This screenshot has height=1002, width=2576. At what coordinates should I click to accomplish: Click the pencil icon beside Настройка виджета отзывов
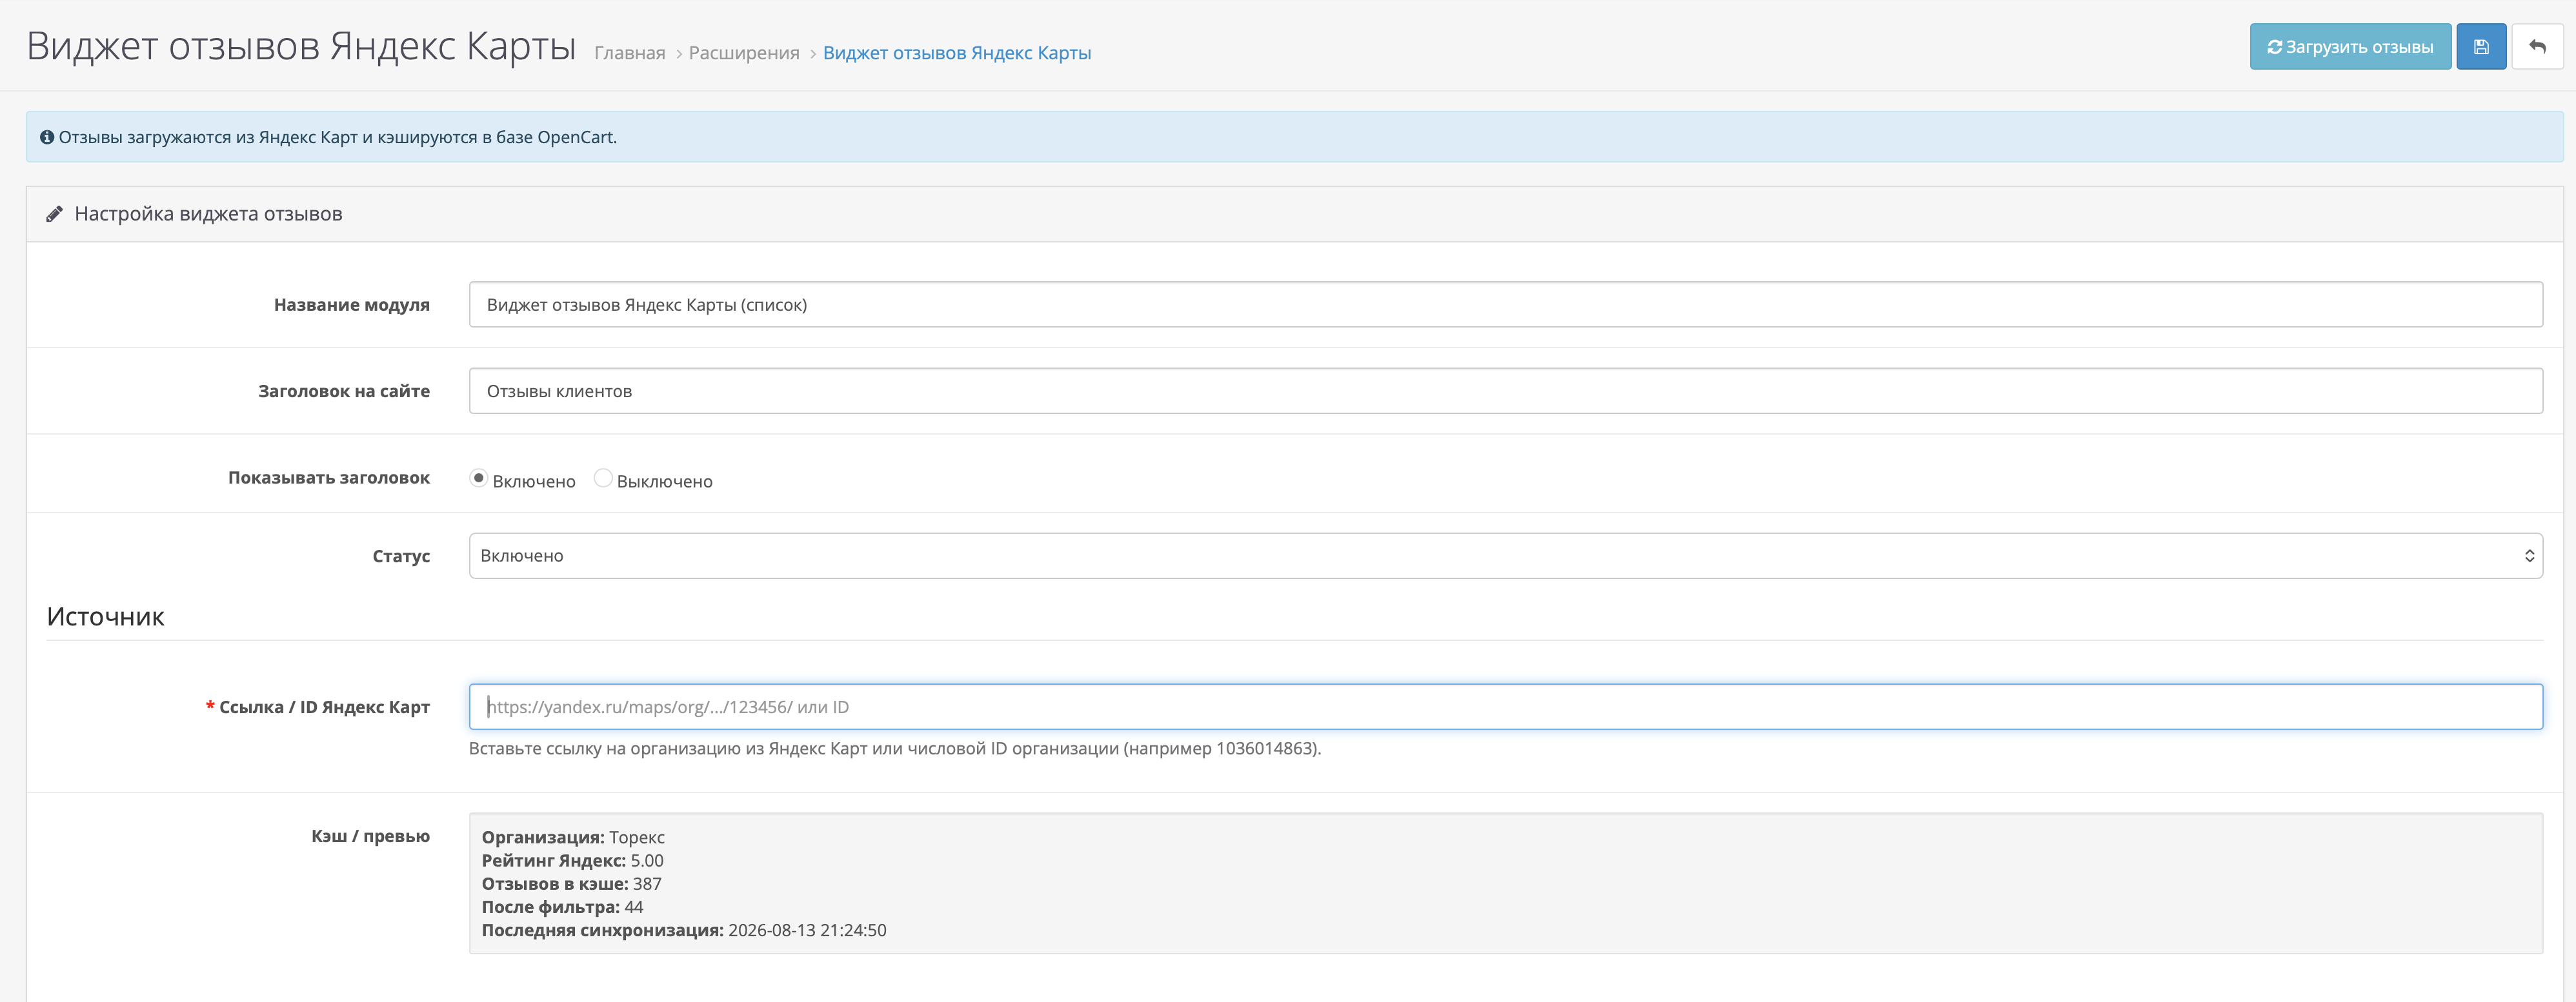click(x=55, y=214)
